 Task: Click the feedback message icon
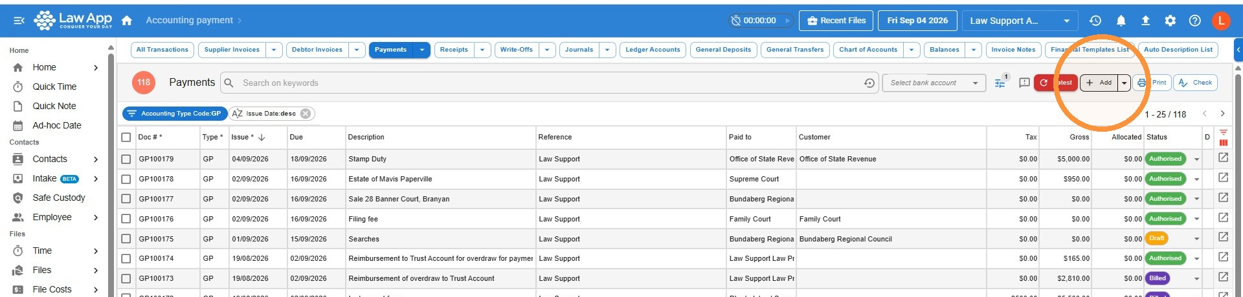(x=1024, y=83)
